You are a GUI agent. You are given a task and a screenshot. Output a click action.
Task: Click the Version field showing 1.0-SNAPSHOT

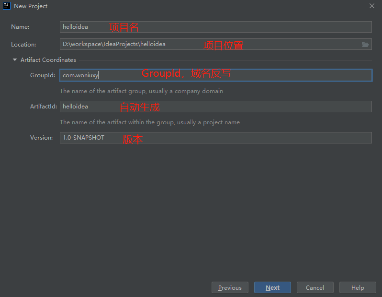click(215, 138)
